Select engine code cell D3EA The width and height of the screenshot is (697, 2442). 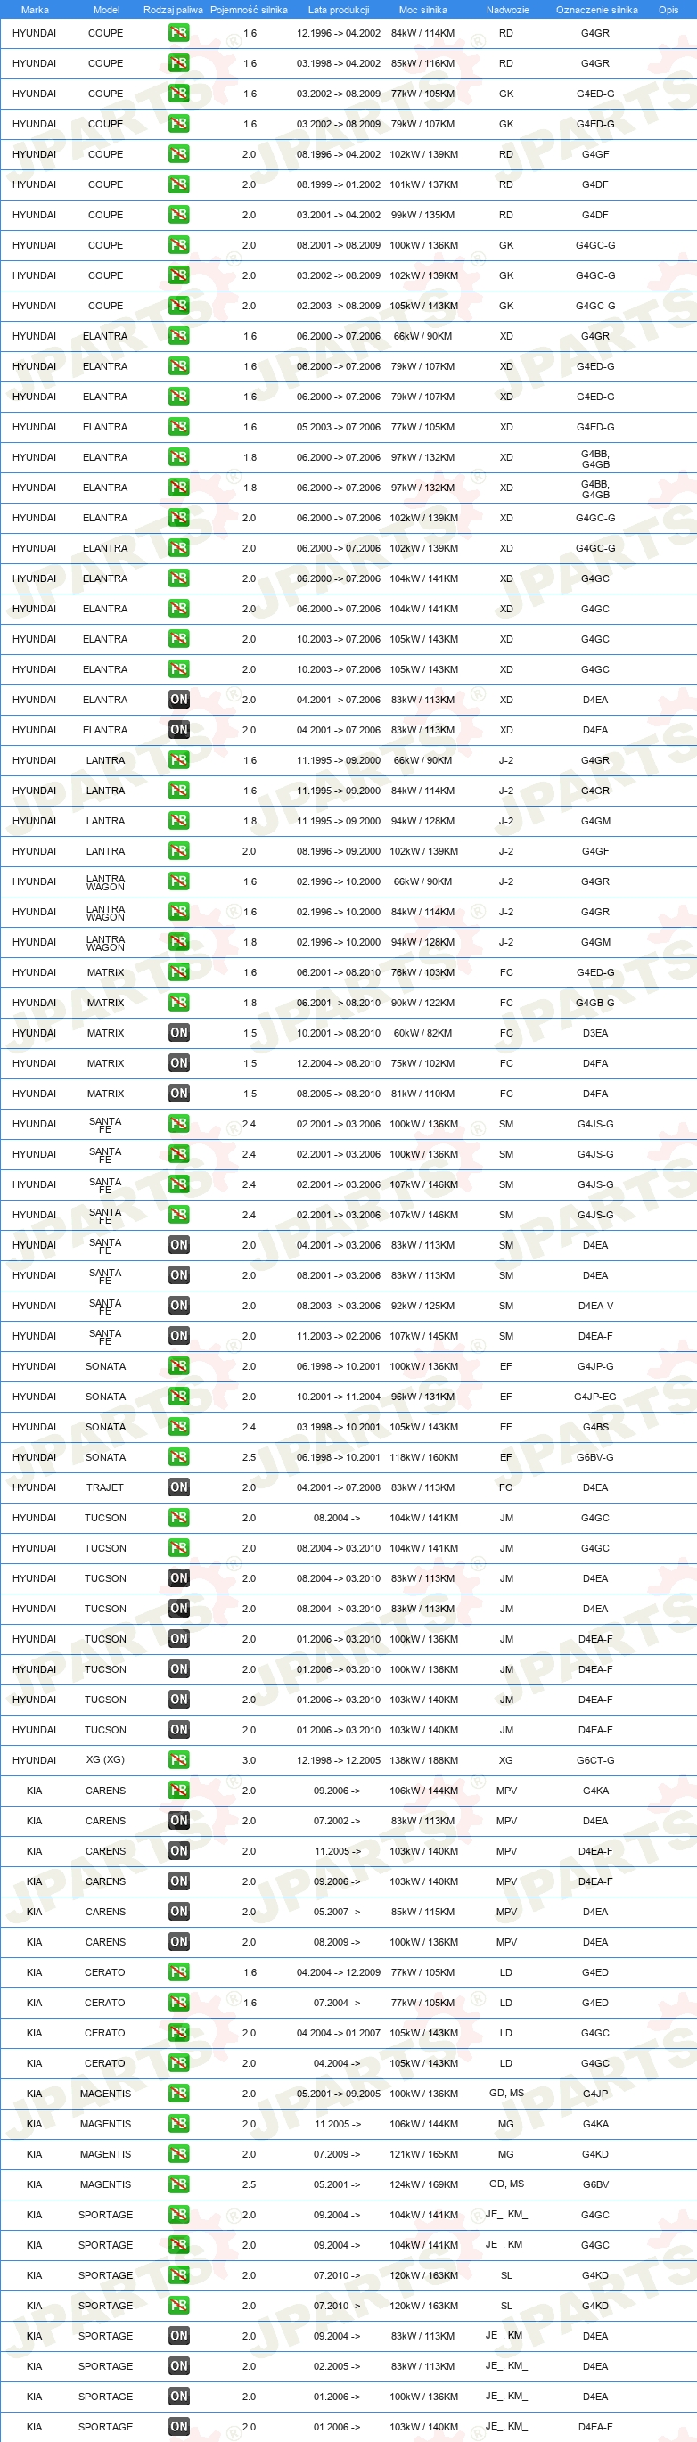pos(595,1033)
